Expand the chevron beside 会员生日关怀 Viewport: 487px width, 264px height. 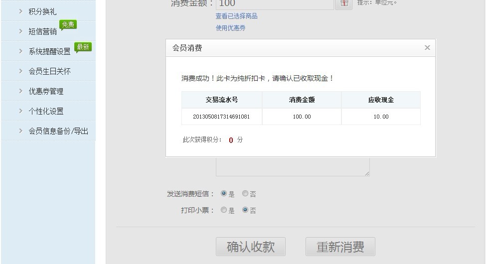tap(20, 71)
